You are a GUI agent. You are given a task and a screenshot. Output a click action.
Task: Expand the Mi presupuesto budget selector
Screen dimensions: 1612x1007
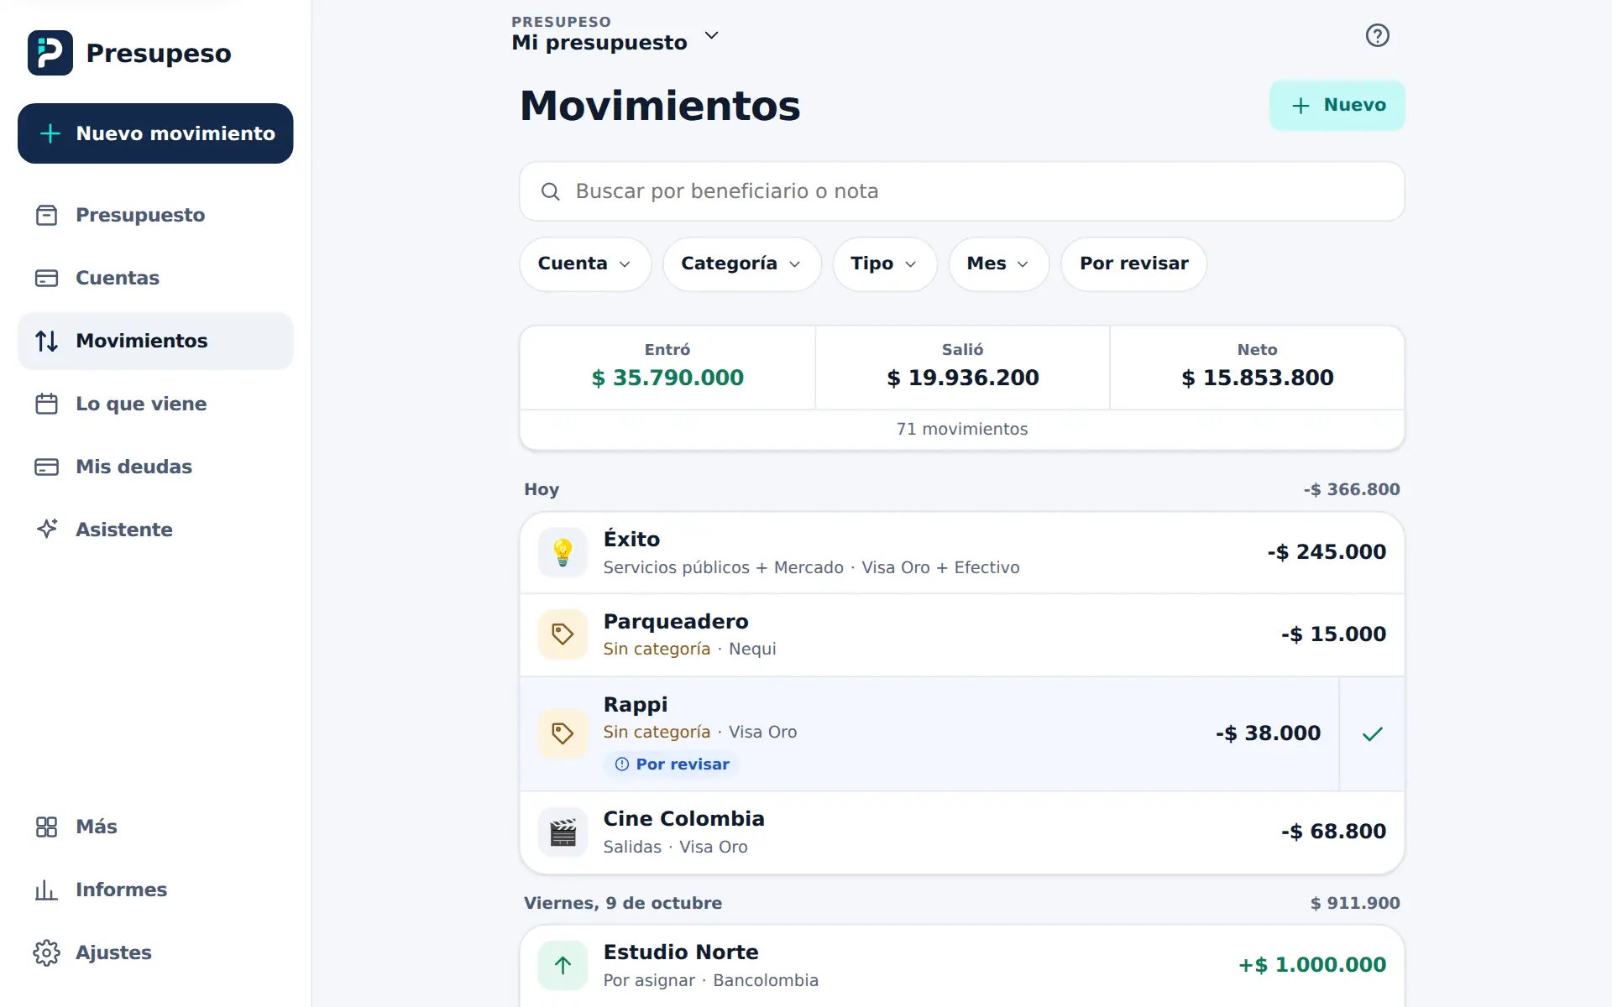coord(615,34)
